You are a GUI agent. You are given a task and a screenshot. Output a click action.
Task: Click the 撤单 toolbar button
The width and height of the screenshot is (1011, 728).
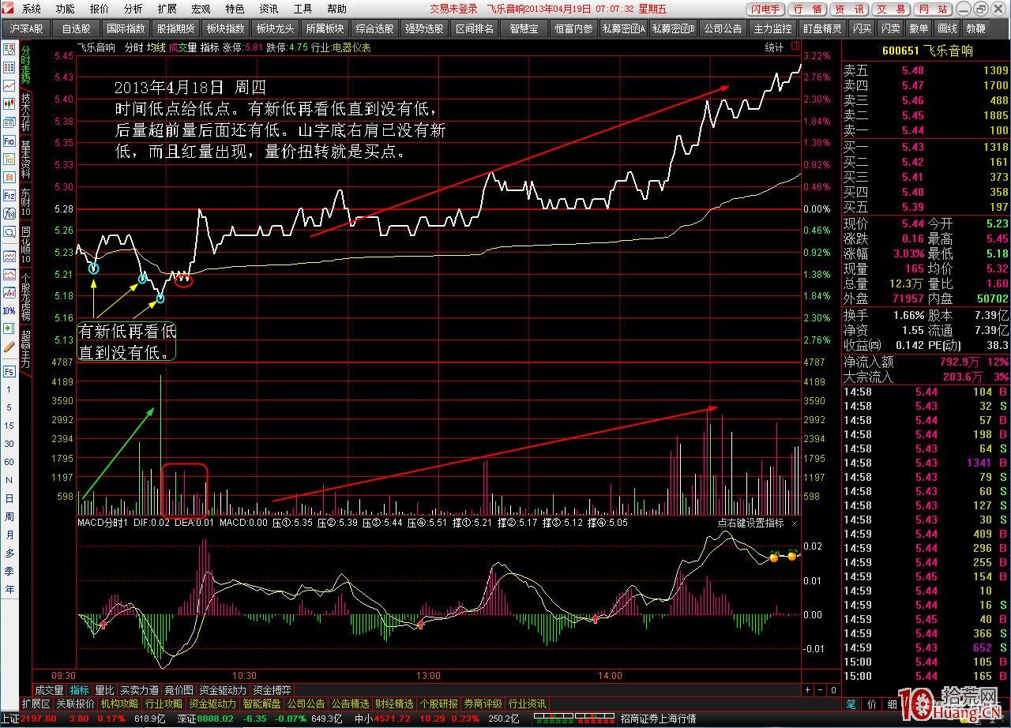pyautogui.click(x=919, y=28)
